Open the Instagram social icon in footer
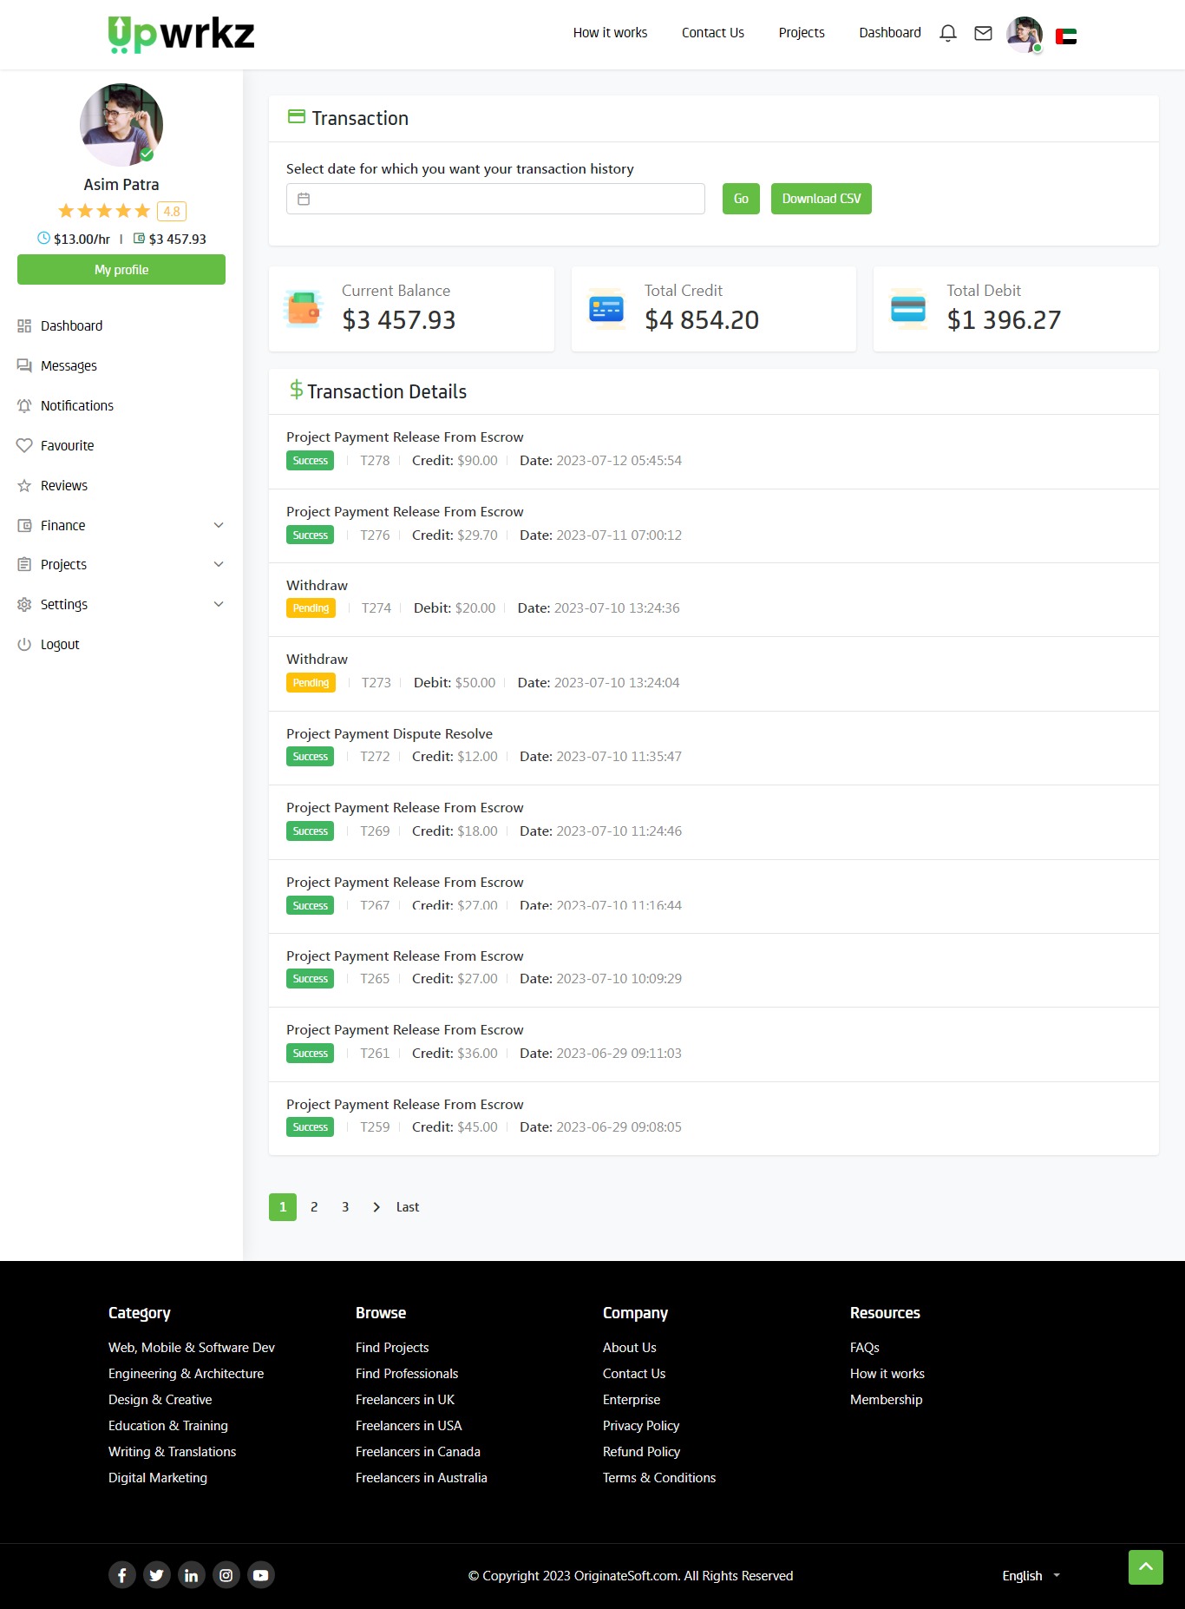 226,1575
